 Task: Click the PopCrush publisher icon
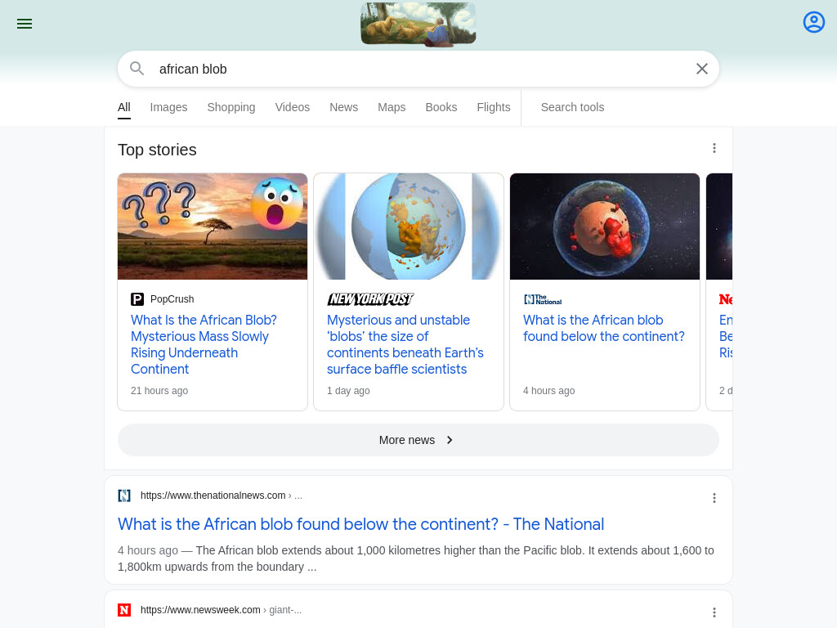click(137, 299)
